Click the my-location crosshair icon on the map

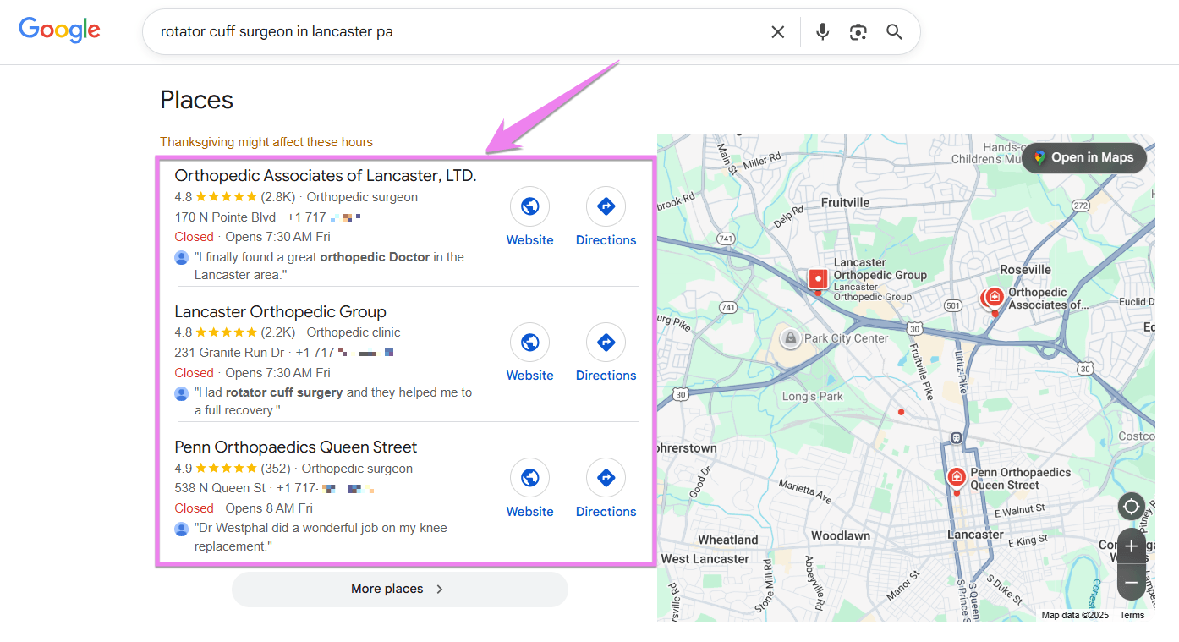coord(1131,506)
